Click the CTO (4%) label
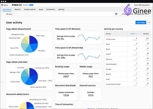 (x=21, y=68)
